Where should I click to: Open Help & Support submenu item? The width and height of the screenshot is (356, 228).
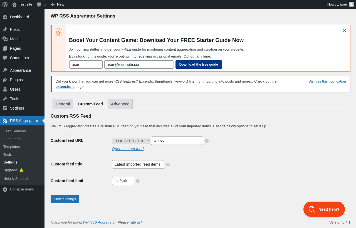pyautogui.click(x=16, y=179)
